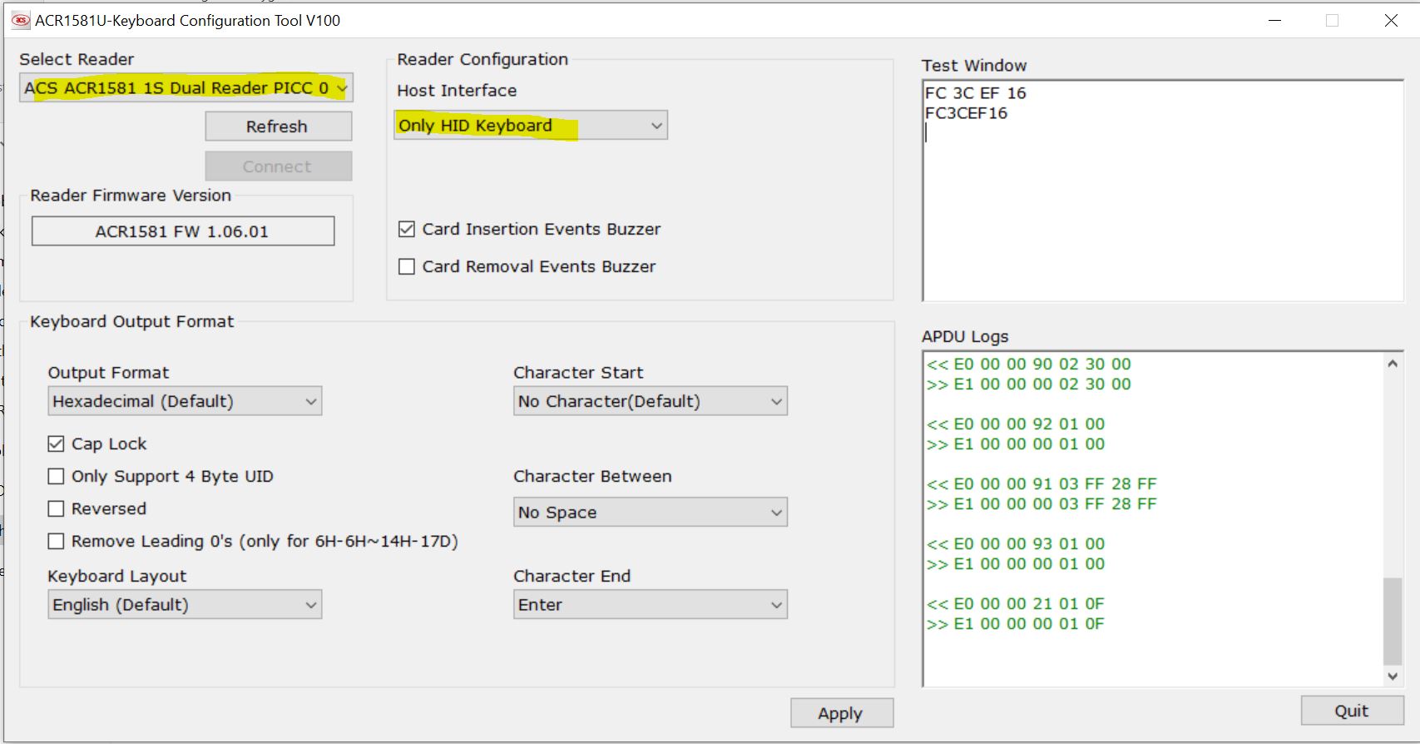This screenshot has height=744, width=1420.
Task: Click APDU Logs scroll down arrow
Action: coord(1393,677)
